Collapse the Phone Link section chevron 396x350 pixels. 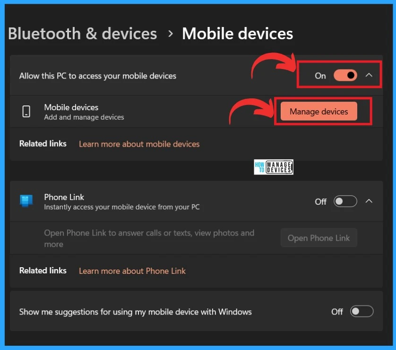coord(369,201)
